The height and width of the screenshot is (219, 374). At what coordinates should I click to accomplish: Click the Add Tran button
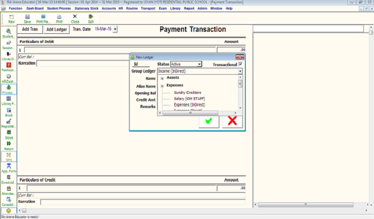[x=30, y=30]
